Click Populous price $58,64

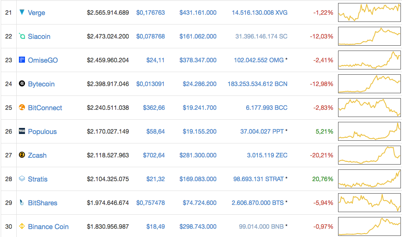(155, 132)
